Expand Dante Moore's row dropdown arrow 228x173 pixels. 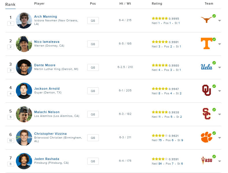click(220, 68)
